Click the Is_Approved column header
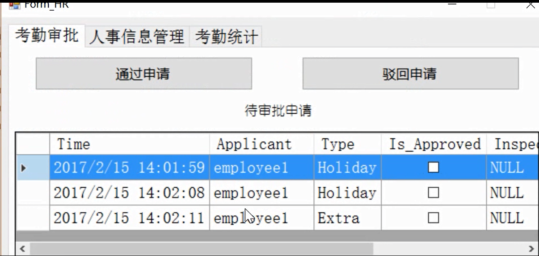Screen dimensions: 539x256 434,144
